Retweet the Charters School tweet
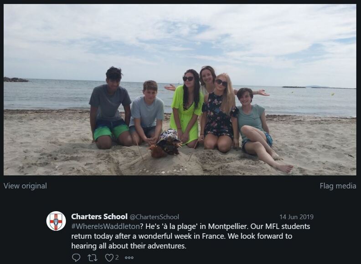The image size is (361, 264). click(92, 258)
